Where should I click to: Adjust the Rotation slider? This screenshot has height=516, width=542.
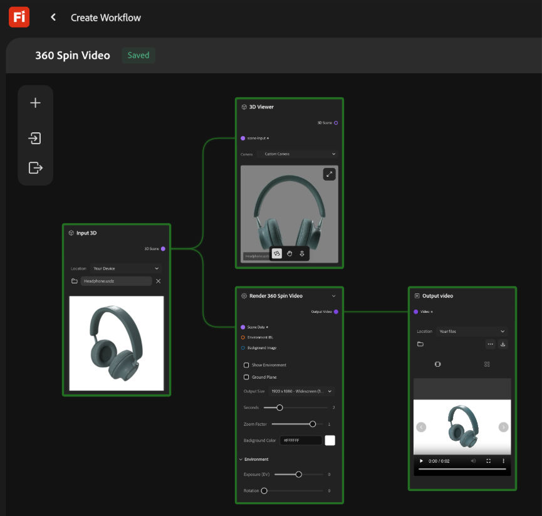click(x=293, y=490)
